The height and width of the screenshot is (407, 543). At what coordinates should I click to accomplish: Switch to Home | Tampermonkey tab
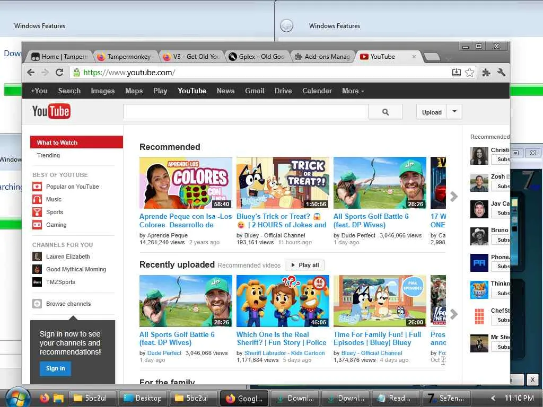coord(59,56)
